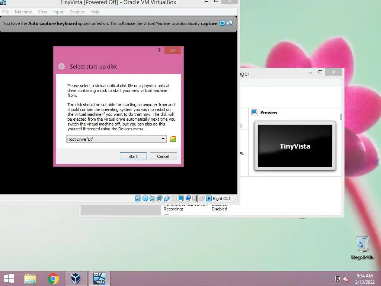Image resolution: width=381 pixels, height=286 pixels.
Task: Switch to the TinyVista VM taskbar icon
Action: pyautogui.click(x=99, y=279)
